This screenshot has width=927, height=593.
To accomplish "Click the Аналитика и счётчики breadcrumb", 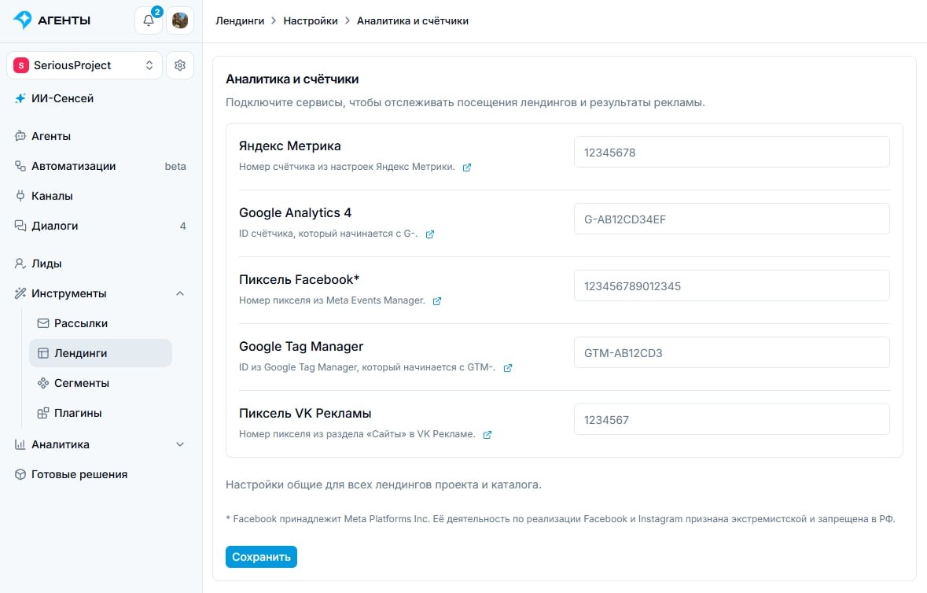I will pos(413,20).
